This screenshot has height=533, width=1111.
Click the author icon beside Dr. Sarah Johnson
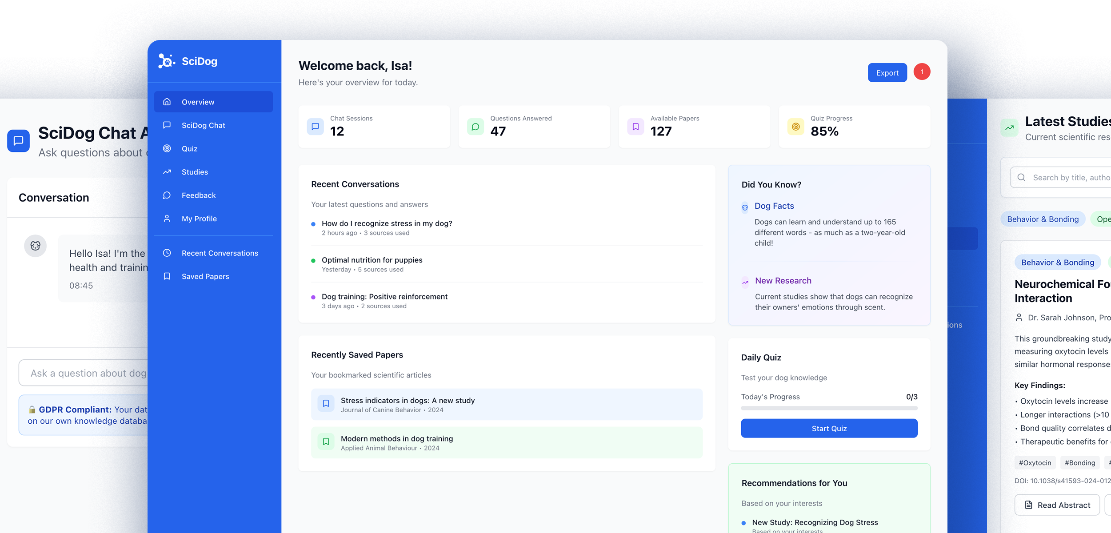tap(1019, 318)
